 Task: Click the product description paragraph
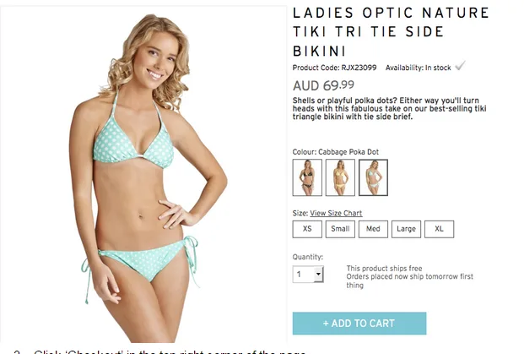click(389, 108)
